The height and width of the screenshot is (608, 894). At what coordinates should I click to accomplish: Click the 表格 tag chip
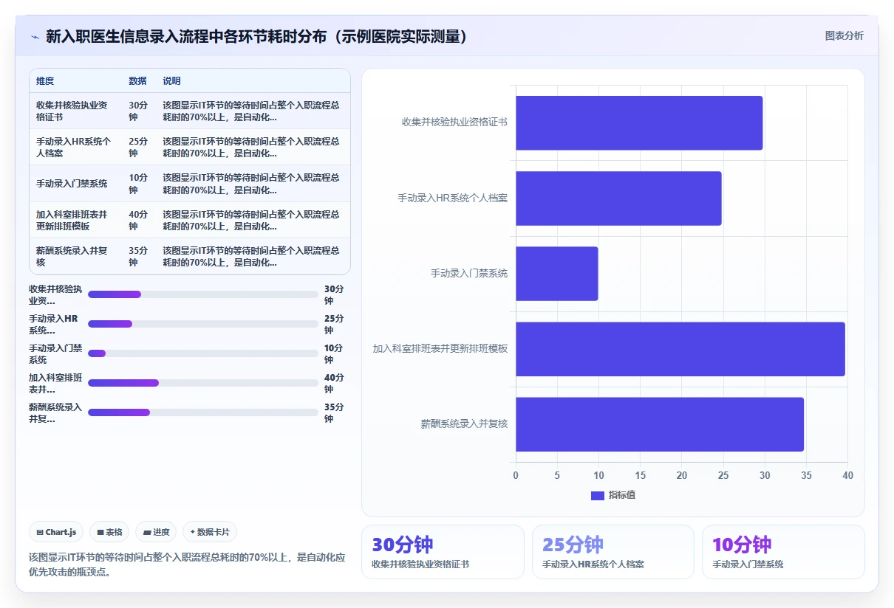109,532
